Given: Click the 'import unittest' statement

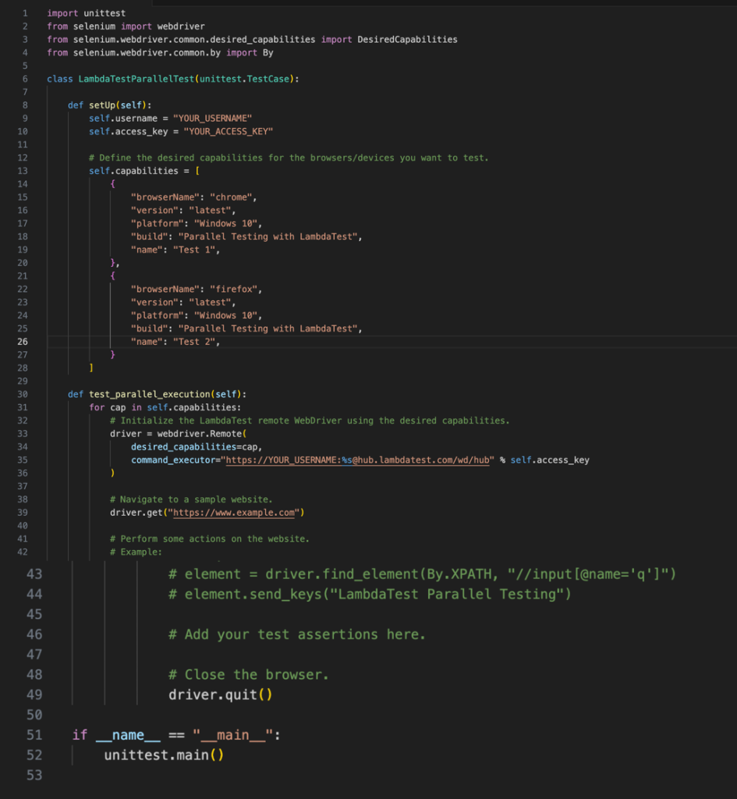Looking at the screenshot, I should (86, 13).
